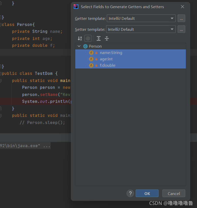This screenshot has width=197, height=208.
Task: Click the IntelliJ logo in dialog title
Action: point(76,7)
